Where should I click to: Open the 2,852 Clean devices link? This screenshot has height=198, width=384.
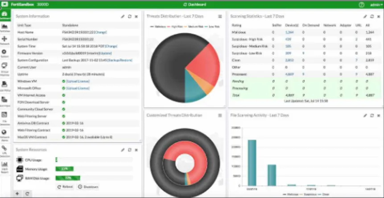pos(289,60)
